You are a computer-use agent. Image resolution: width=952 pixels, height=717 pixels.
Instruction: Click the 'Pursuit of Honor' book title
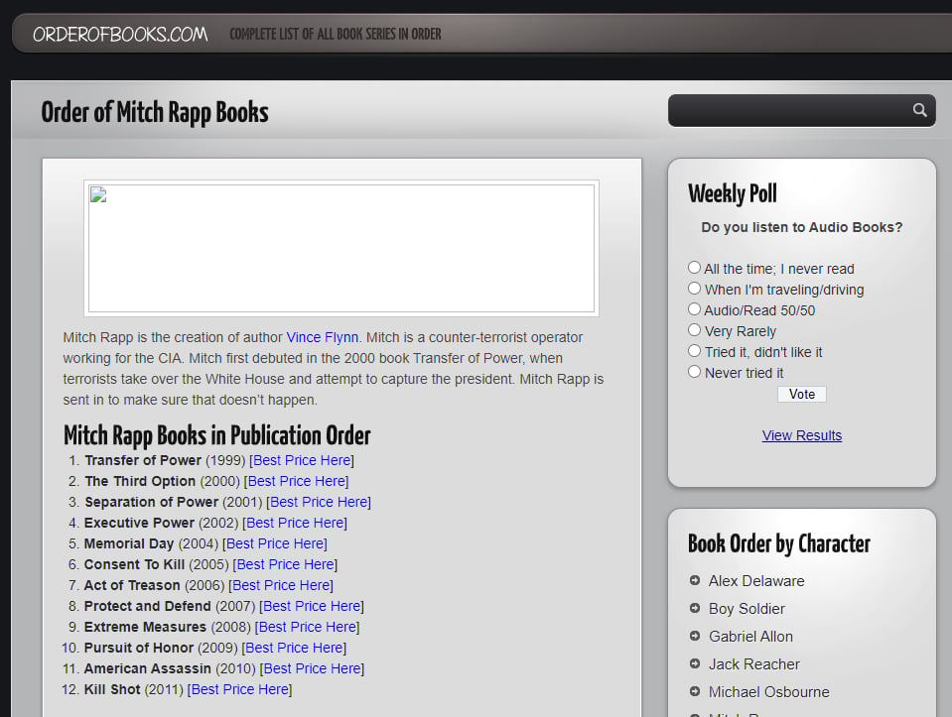[138, 648]
